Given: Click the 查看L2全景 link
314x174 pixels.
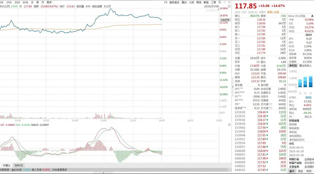Looking at the screenshot, I should pyautogui.click(x=273, y=12).
